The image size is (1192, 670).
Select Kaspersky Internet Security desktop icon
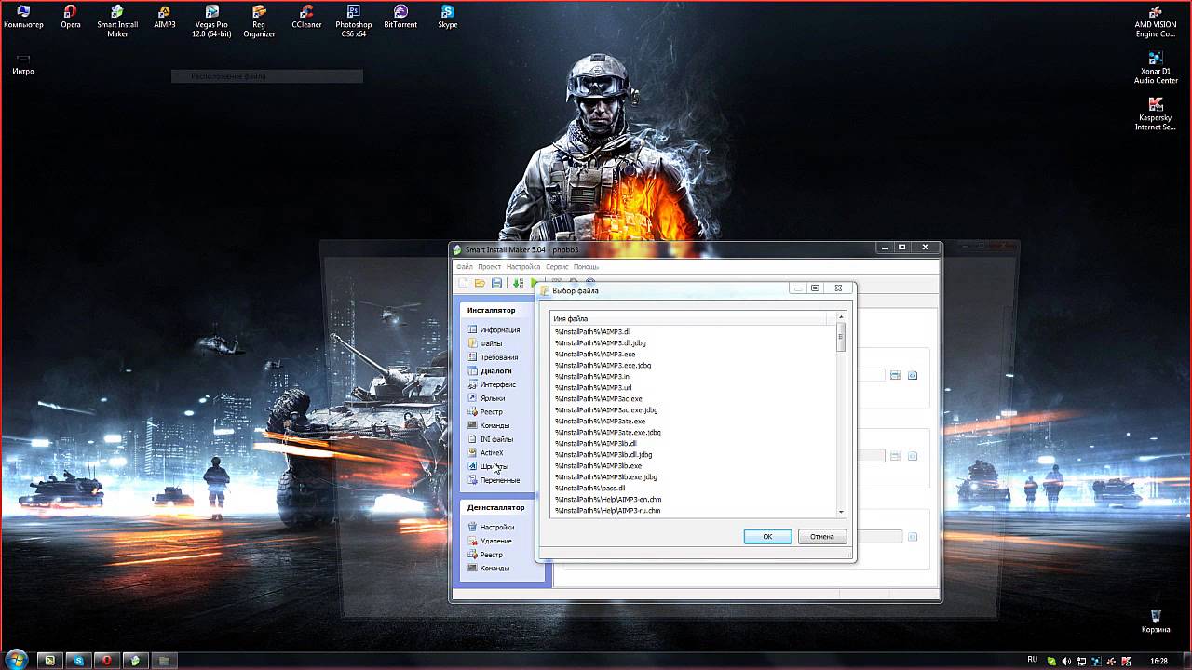pos(1156,114)
